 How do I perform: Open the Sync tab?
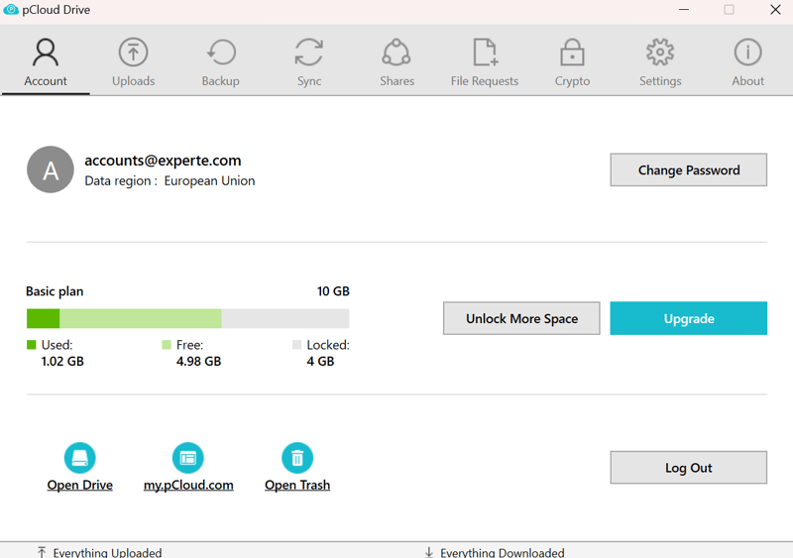coord(309,61)
